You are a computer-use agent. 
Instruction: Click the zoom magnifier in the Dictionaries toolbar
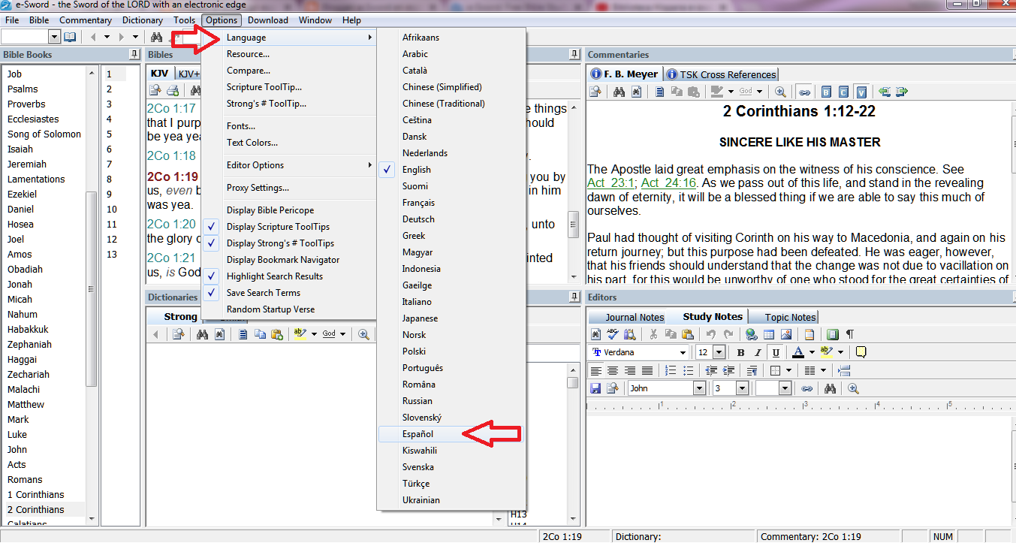pos(363,334)
